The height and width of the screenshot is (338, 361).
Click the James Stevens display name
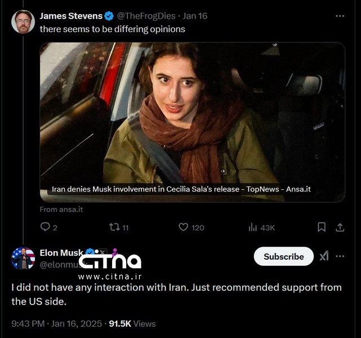pyautogui.click(x=71, y=16)
